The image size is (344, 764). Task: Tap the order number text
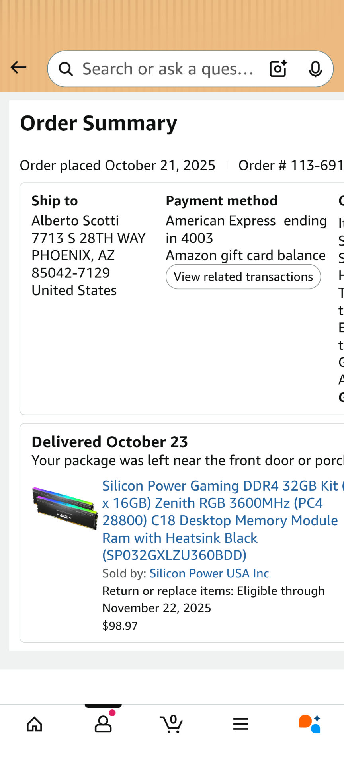coord(291,165)
